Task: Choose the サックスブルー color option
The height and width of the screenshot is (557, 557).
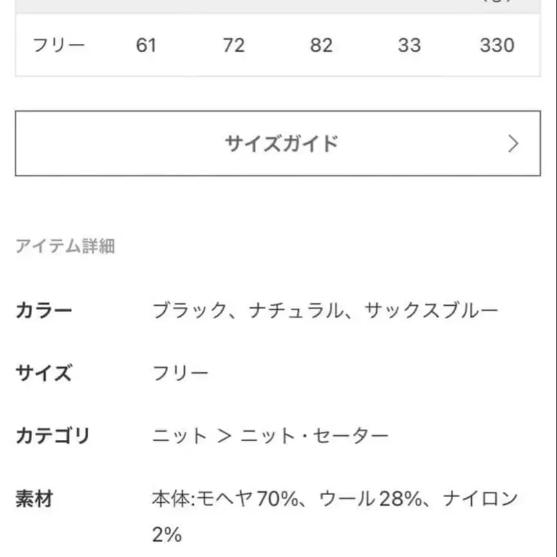Action: tap(431, 310)
